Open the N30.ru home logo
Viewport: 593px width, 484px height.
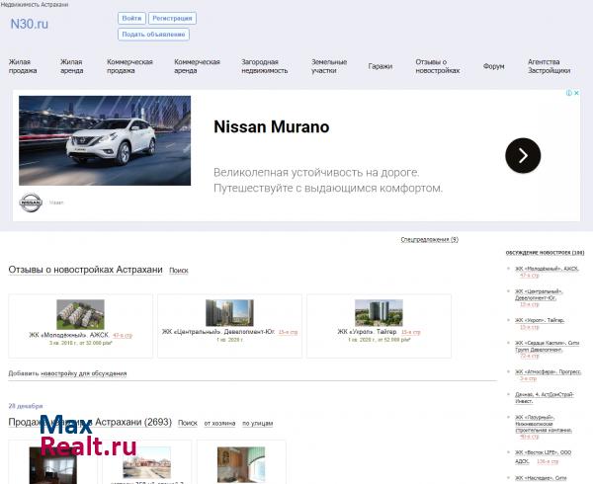click(x=29, y=24)
